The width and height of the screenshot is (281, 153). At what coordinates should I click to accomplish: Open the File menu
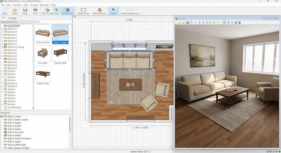[3, 5]
